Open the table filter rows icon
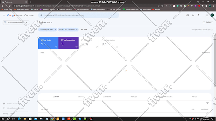This screenshot has width=216, height=121. [x=207, y=103]
